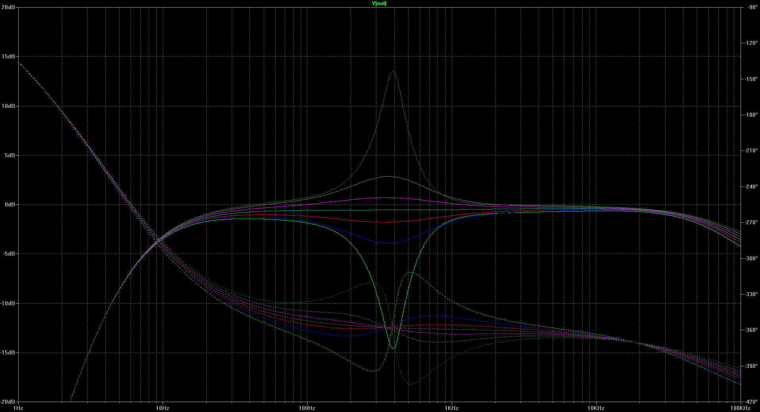The image size is (760, 412).
Task: Click the 20dB magnitude axis label
Action: 8,7
